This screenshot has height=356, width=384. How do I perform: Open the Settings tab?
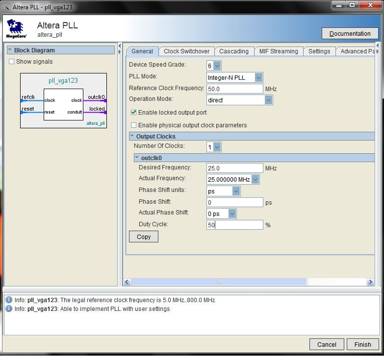click(x=319, y=51)
